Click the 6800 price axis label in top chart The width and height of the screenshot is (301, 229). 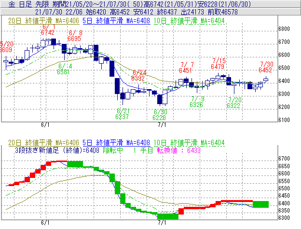284,29
